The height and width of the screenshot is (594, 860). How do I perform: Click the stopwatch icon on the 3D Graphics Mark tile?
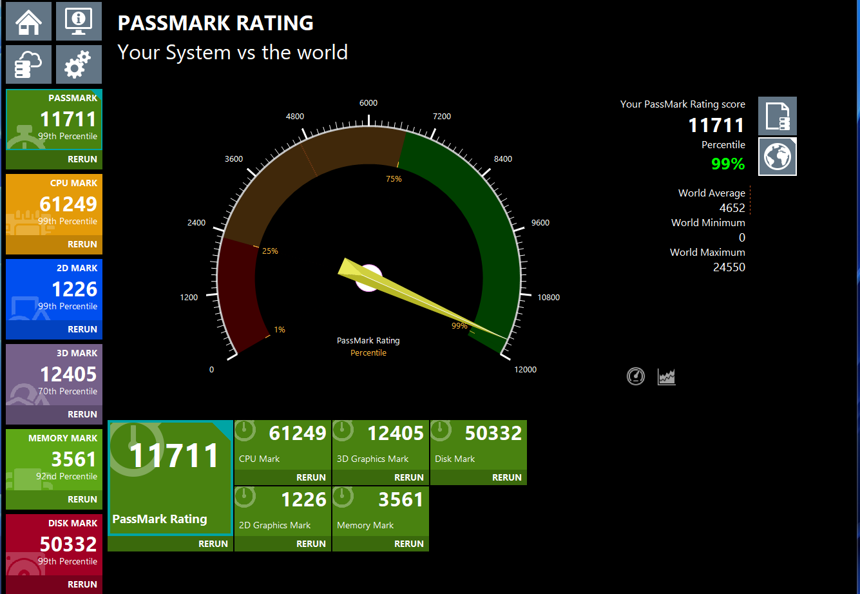click(343, 430)
